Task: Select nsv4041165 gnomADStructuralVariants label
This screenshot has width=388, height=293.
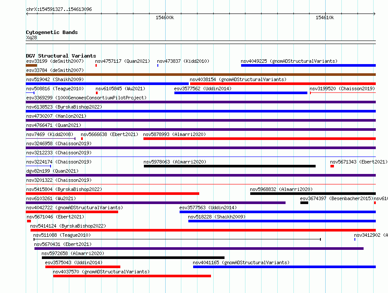Action: [241, 262]
